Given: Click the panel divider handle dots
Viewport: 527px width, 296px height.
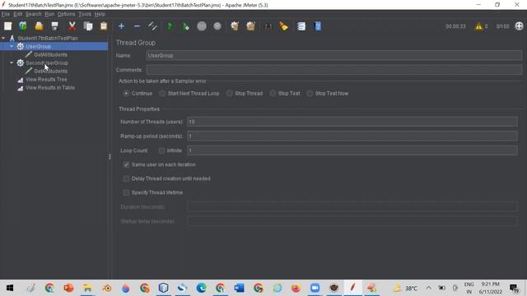Looking at the screenshot, I should (x=110, y=157).
